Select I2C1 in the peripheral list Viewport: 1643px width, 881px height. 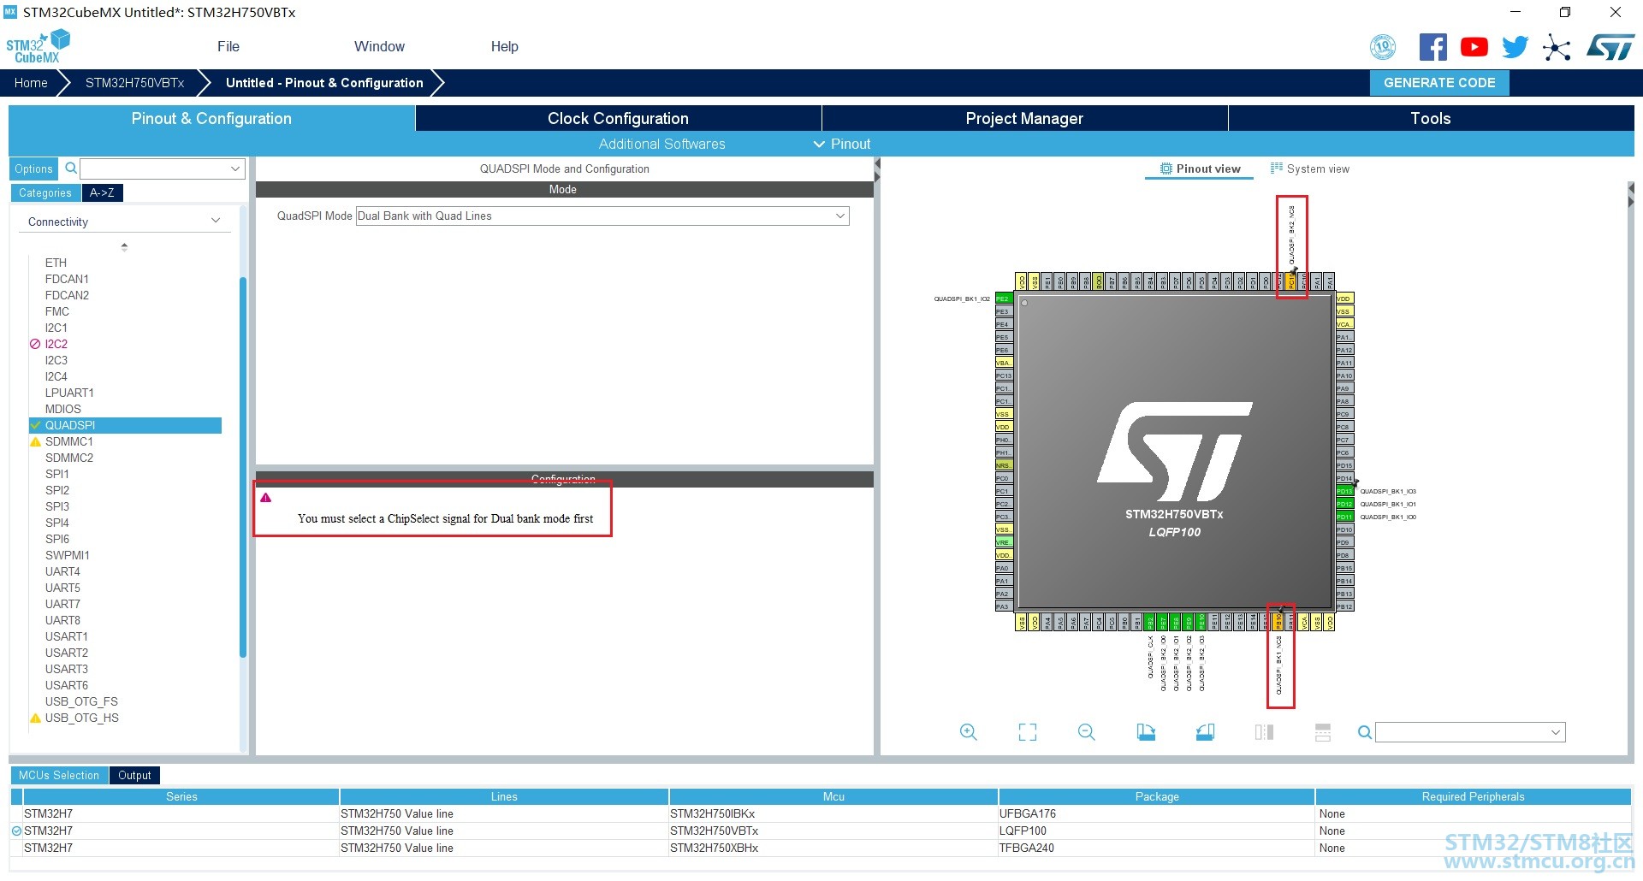click(56, 328)
